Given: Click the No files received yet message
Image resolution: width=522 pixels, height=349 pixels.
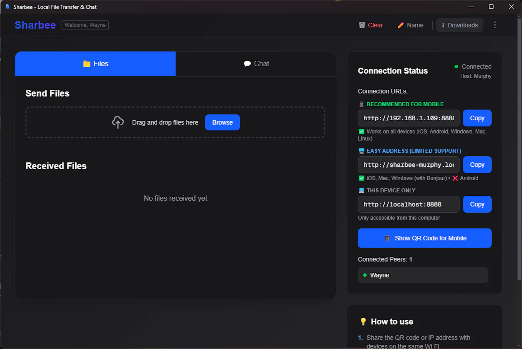Looking at the screenshot, I should click(x=176, y=198).
